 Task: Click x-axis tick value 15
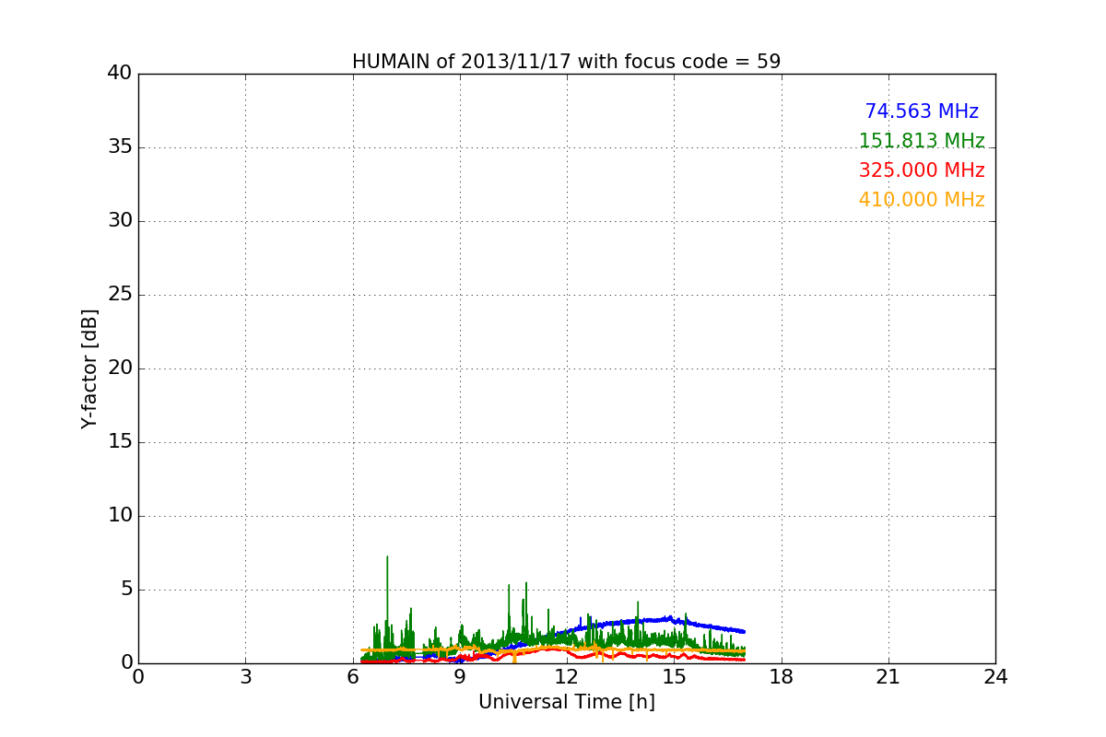[x=674, y=677]
